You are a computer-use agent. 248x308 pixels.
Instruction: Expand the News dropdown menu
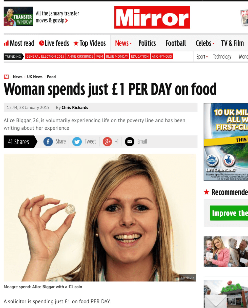click(123, 43)
